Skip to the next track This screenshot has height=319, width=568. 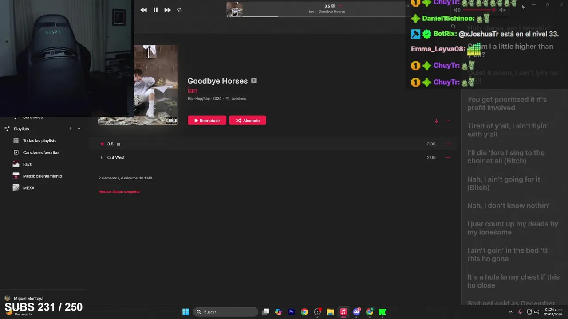(x=167, y=10)
